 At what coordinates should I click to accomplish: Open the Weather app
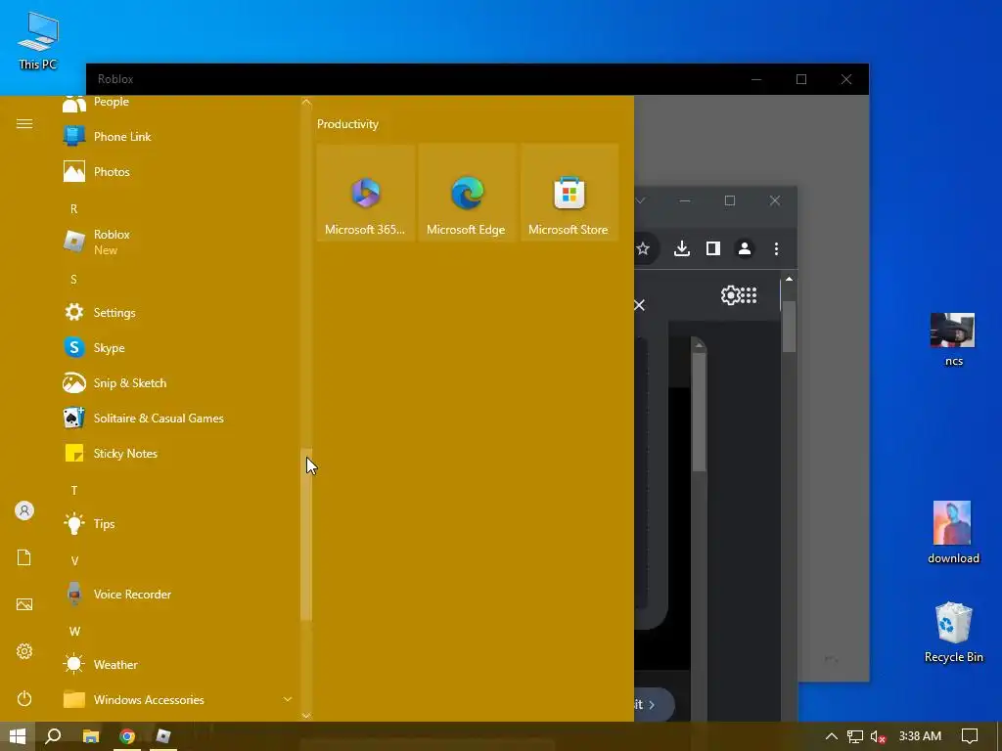coord(180,664)
